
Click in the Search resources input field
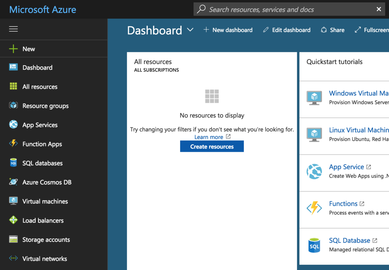[289, 9]
